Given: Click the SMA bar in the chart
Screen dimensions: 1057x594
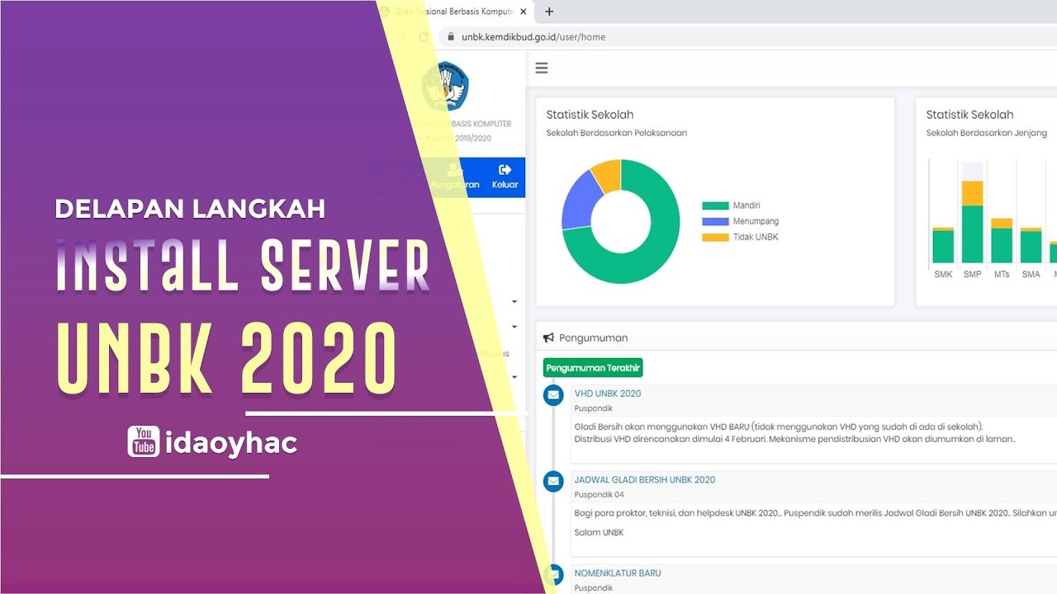Looking at the screenshot, I should tap(1031, 246).
